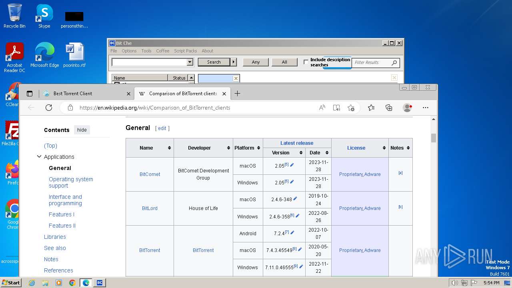Click the Edge address bar URL

pos(155,108)
